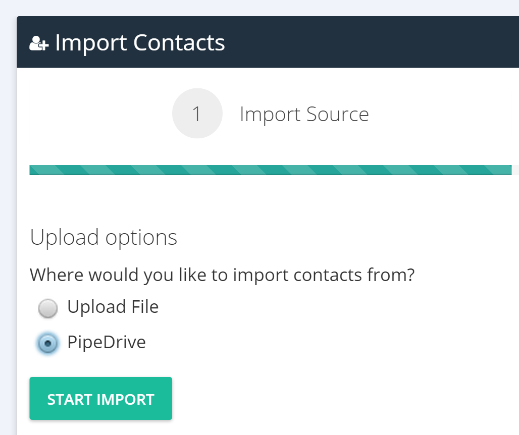Click the add-contact icon in the header

39,43
